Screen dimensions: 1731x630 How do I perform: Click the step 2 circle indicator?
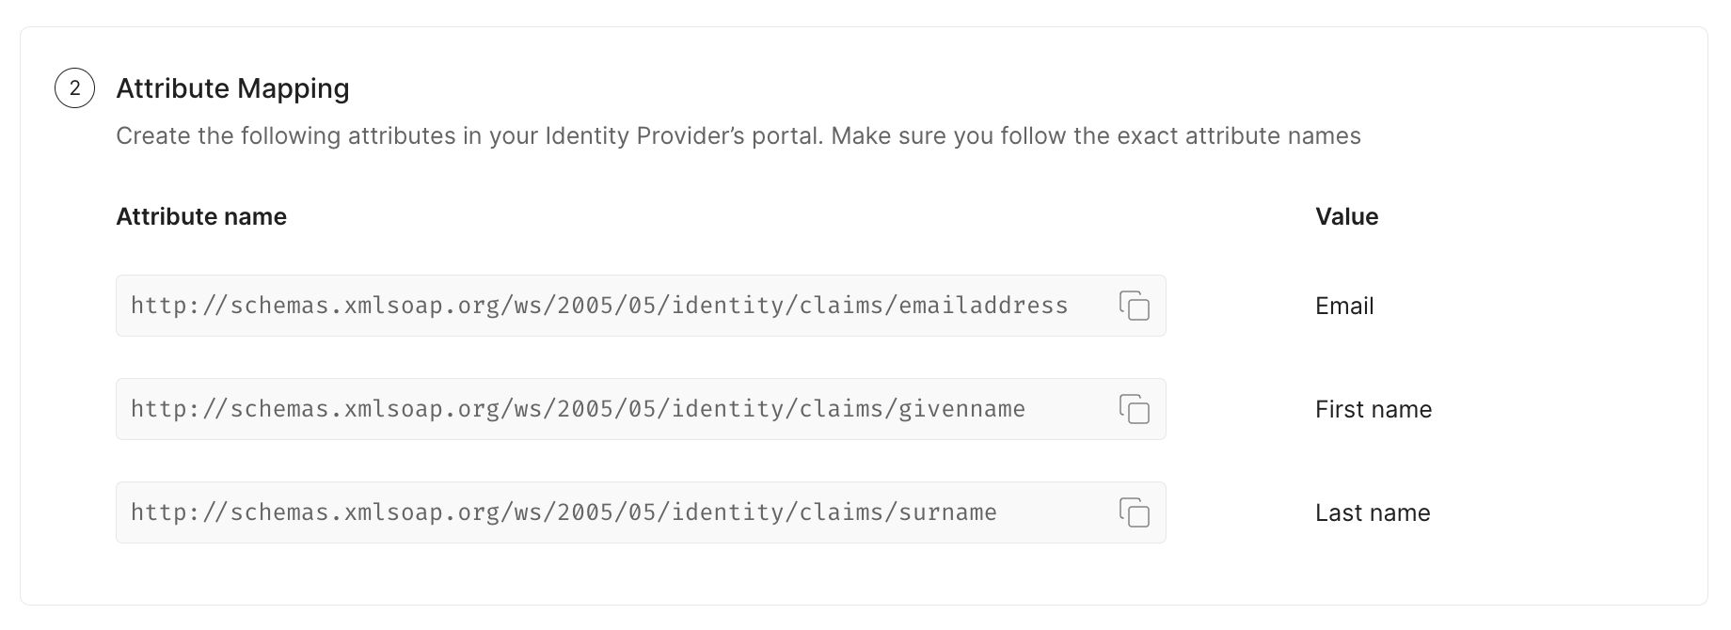[x=73, y=88]
